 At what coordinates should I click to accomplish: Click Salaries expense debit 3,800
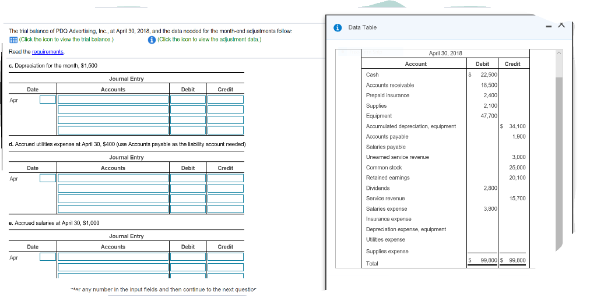[490, 208]
